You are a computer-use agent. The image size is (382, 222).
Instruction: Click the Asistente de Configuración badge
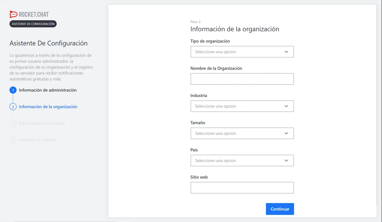click(x=33, y=24)
